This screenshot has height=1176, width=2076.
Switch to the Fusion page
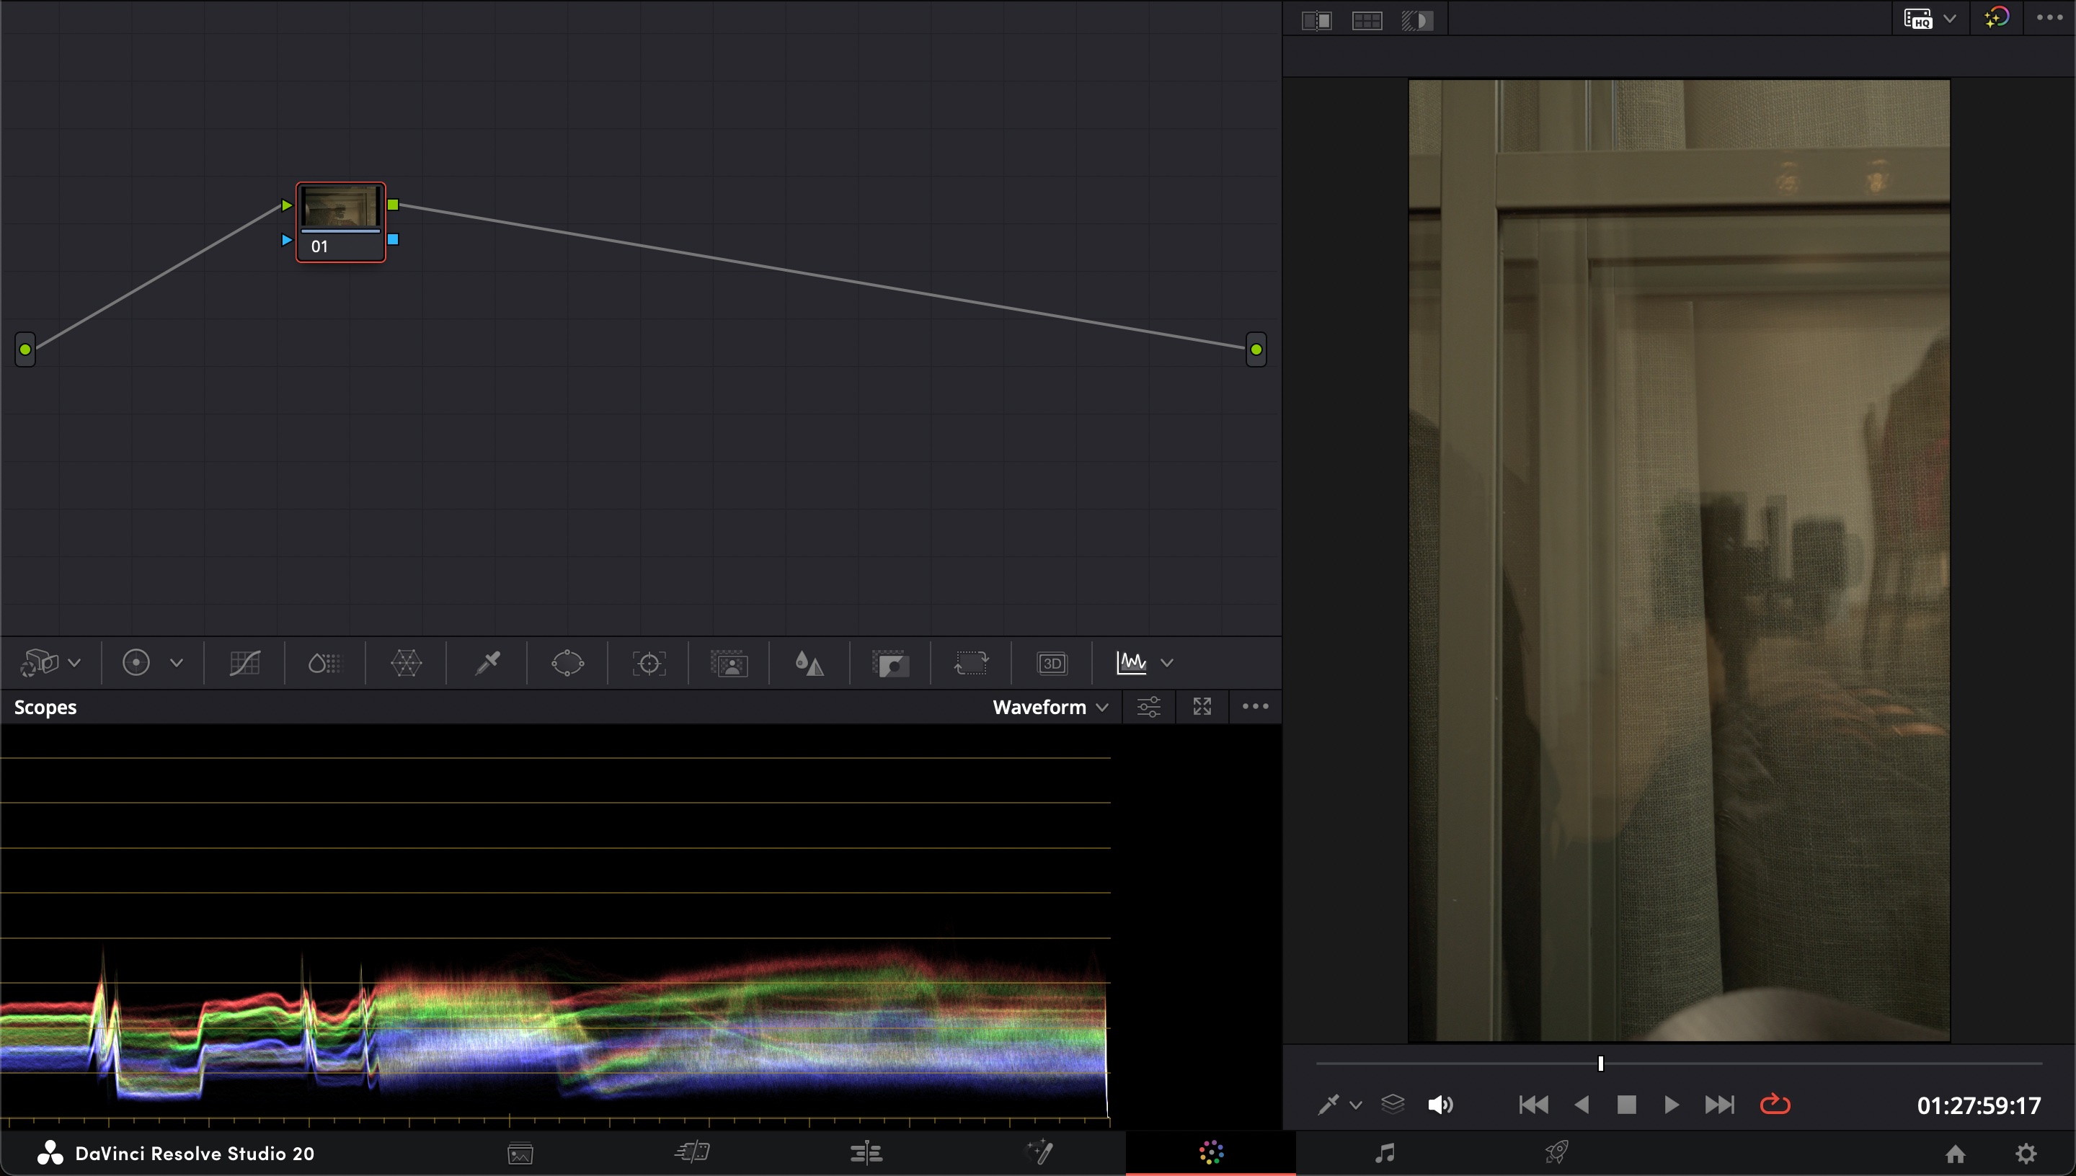tap(1039, 1152)
